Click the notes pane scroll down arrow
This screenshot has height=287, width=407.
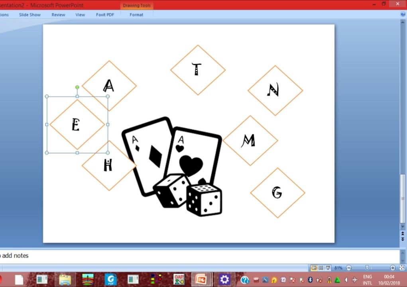tap(403, 261)
